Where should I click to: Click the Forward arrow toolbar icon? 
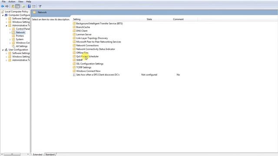pyautogui.click(x=7, y=6)
